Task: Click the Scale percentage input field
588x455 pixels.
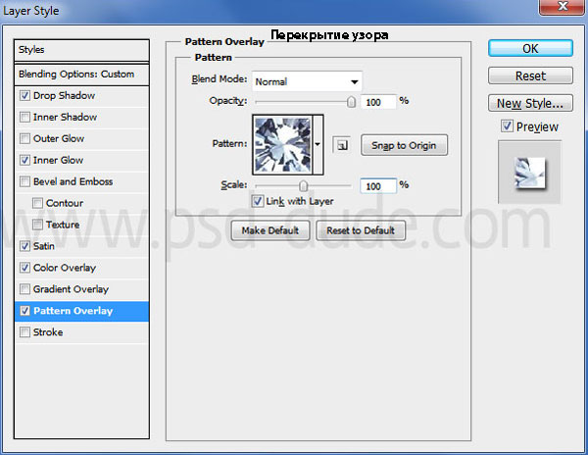Action: 376,185
